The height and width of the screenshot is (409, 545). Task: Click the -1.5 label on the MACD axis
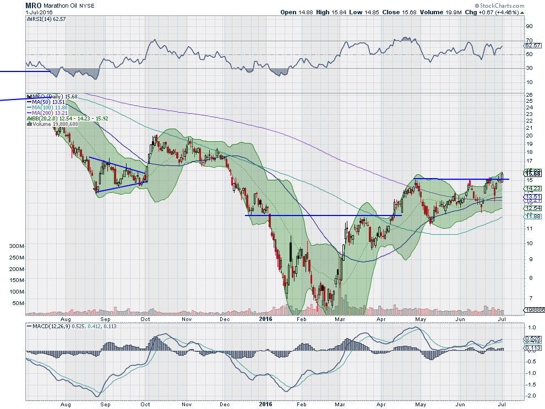tap(530, 384)
